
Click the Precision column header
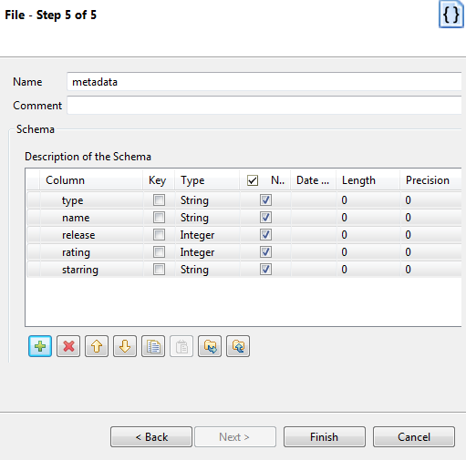point(431,180)
